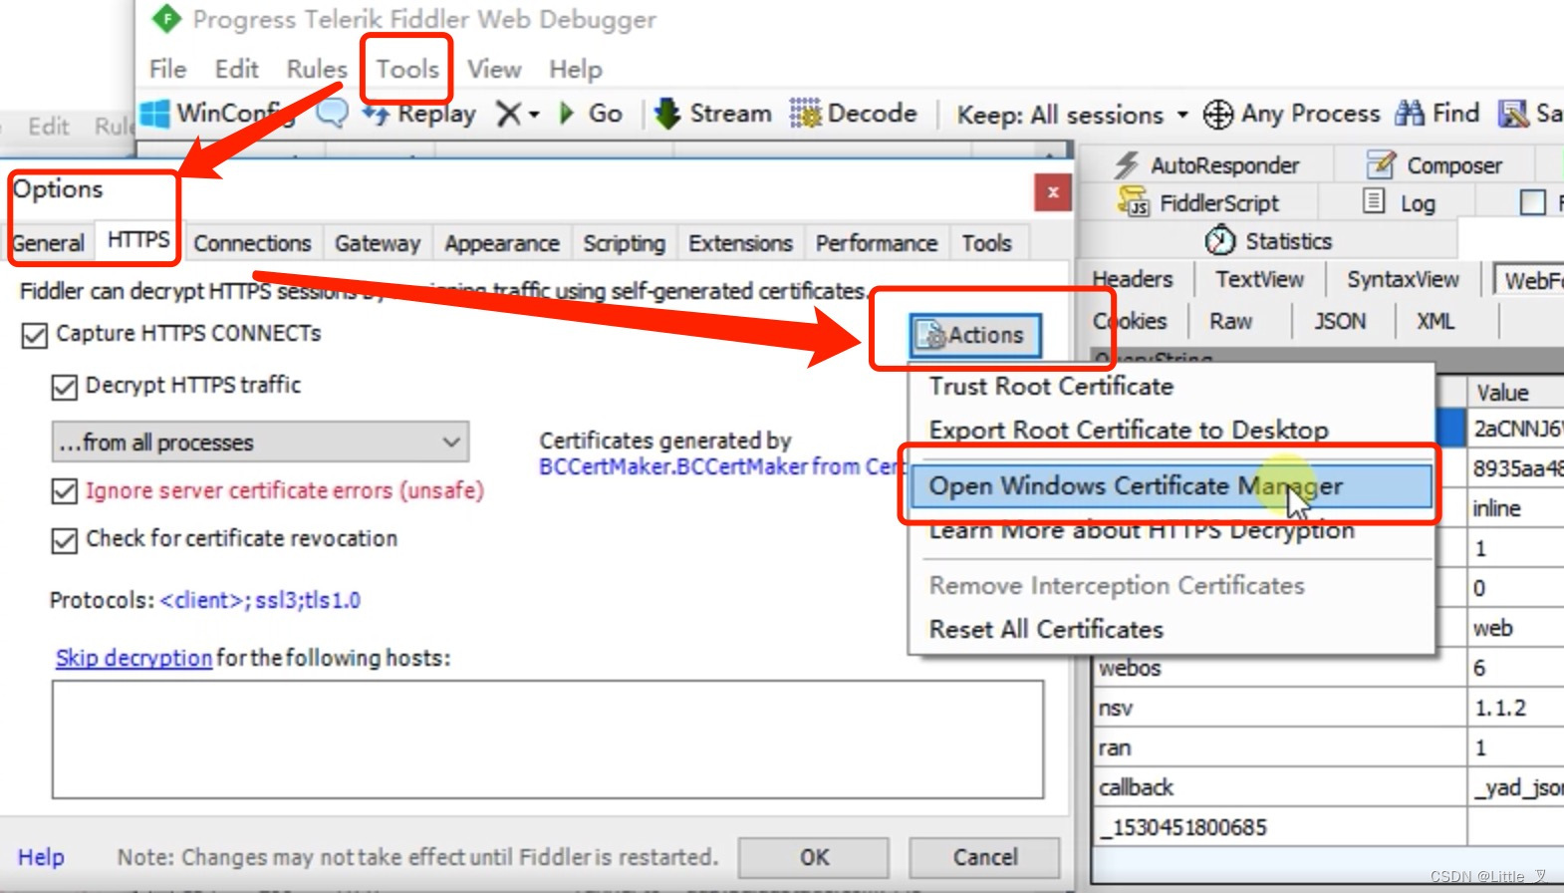Click the BCCertMaker certificate generator link
1564x893 pixels.
coord(721,466)
